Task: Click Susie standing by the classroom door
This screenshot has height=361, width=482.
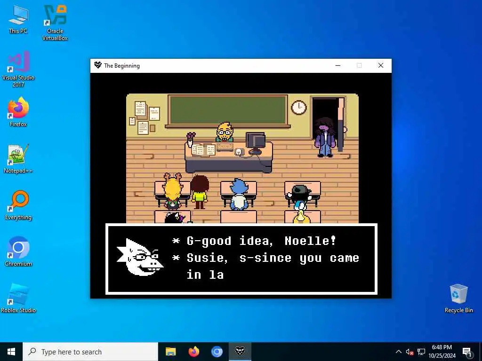Action: (x=325, y=137)
